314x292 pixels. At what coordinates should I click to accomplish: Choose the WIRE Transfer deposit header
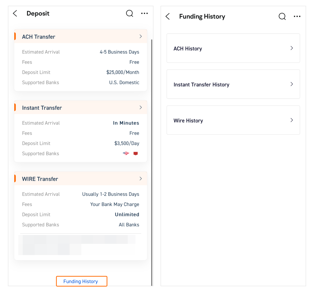[x=81, y=179]
